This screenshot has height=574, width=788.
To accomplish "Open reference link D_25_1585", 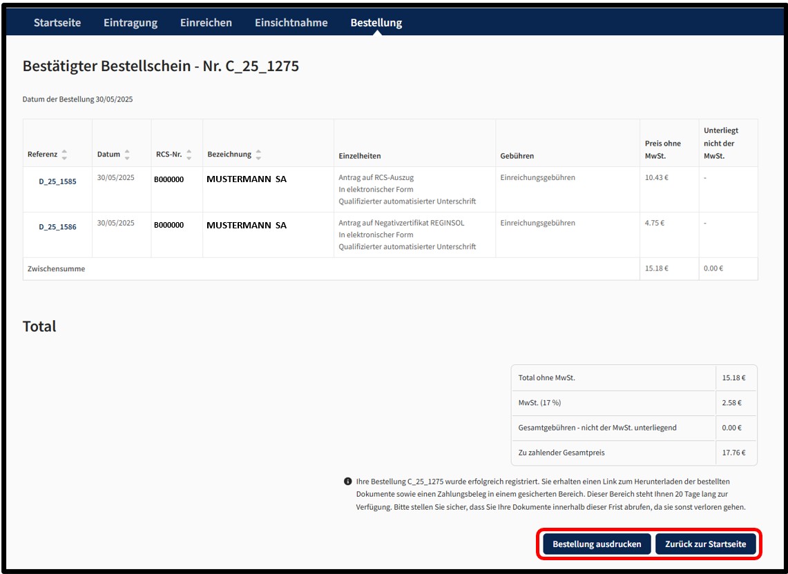I will (58, 181).
